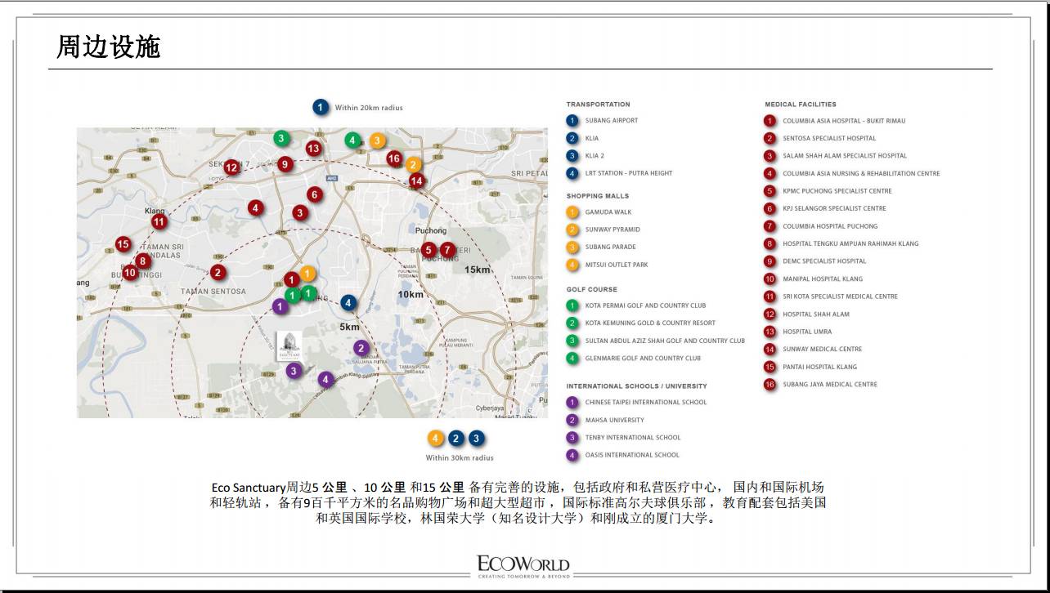Select the Medical Facilities legend heading
Image resolution: width=1050 pixels, height=593 pixels.
pos(800,105)
